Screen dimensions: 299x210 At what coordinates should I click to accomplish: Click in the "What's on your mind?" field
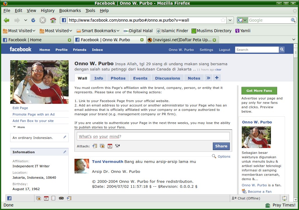pos(153,136)
